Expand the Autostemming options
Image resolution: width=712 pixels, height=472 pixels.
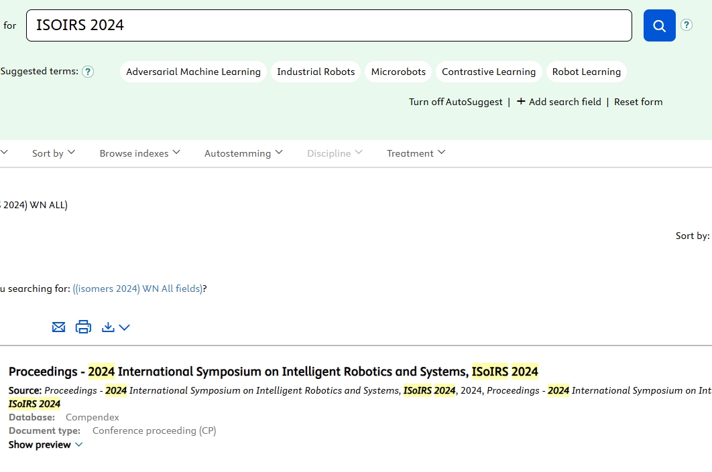pyautogui.click(x=243, y=153)
